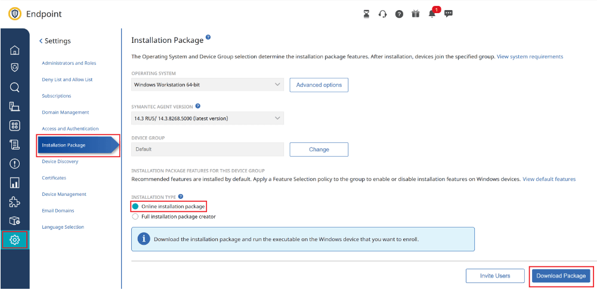Select Full installation package creator option
The image size is (600, 290).
[x=135, y=217]
